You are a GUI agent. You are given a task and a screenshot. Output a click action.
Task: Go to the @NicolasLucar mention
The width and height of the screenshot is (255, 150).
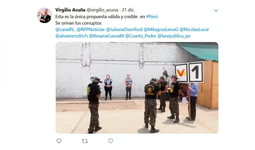194,29
